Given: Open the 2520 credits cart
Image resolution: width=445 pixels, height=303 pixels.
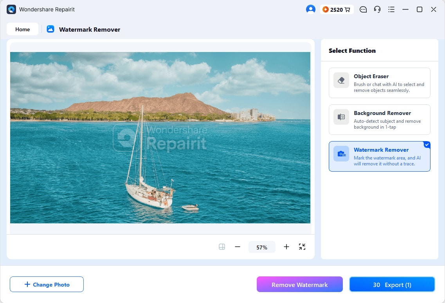Looking at the screenshot, I should [x=337, y=9].
